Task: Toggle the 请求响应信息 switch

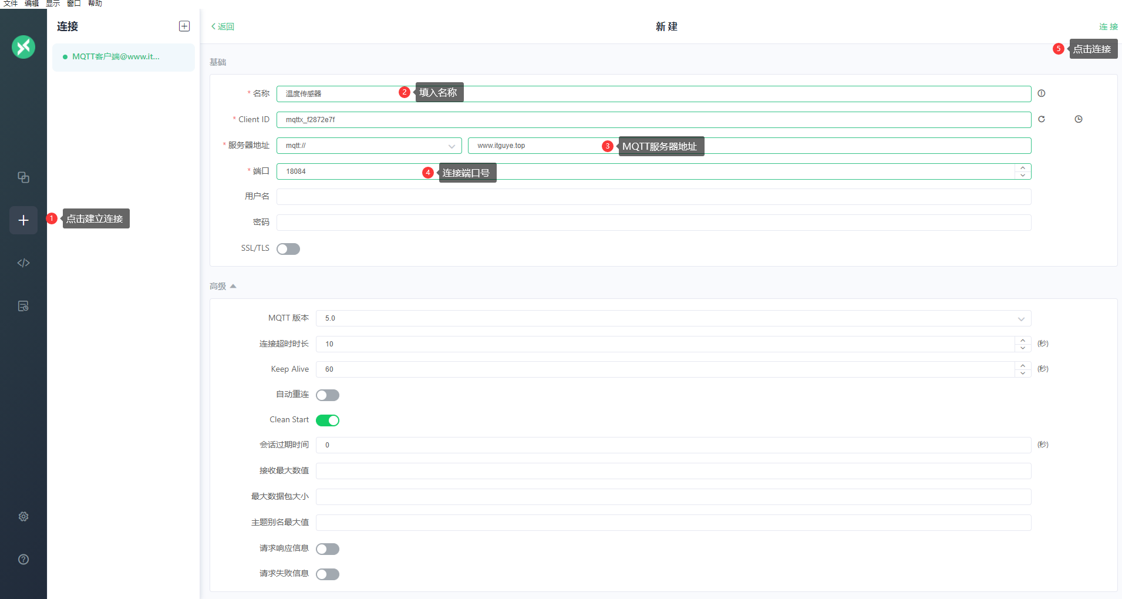Action: (328, 549)
